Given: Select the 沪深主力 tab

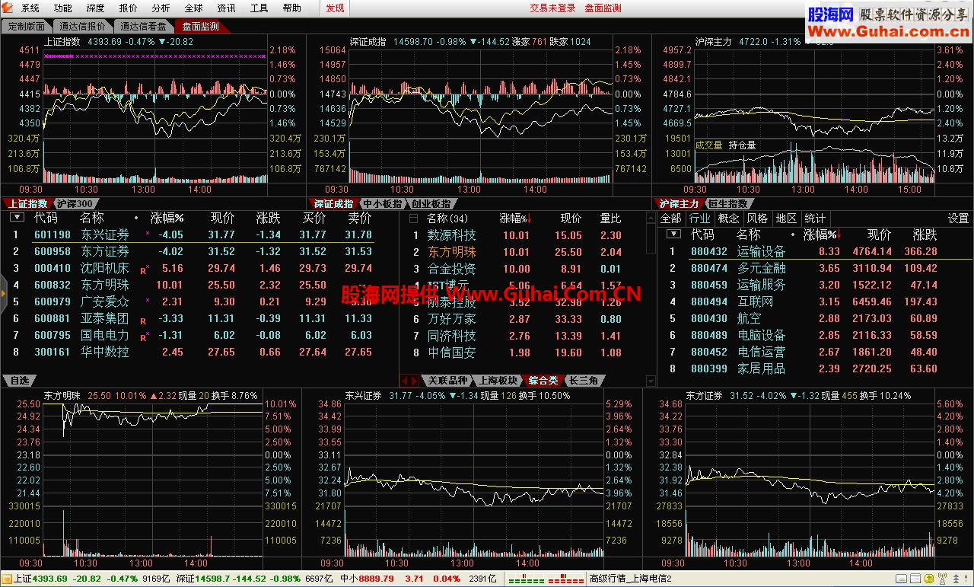Looking at the screenshot, I should coord(679,204).
